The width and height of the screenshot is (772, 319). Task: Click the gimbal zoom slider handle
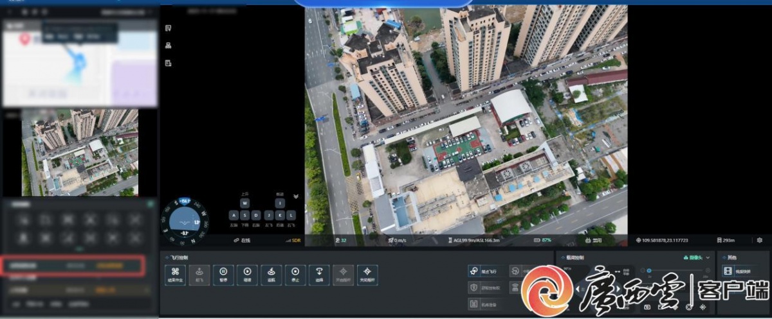(x=650, y=270)
